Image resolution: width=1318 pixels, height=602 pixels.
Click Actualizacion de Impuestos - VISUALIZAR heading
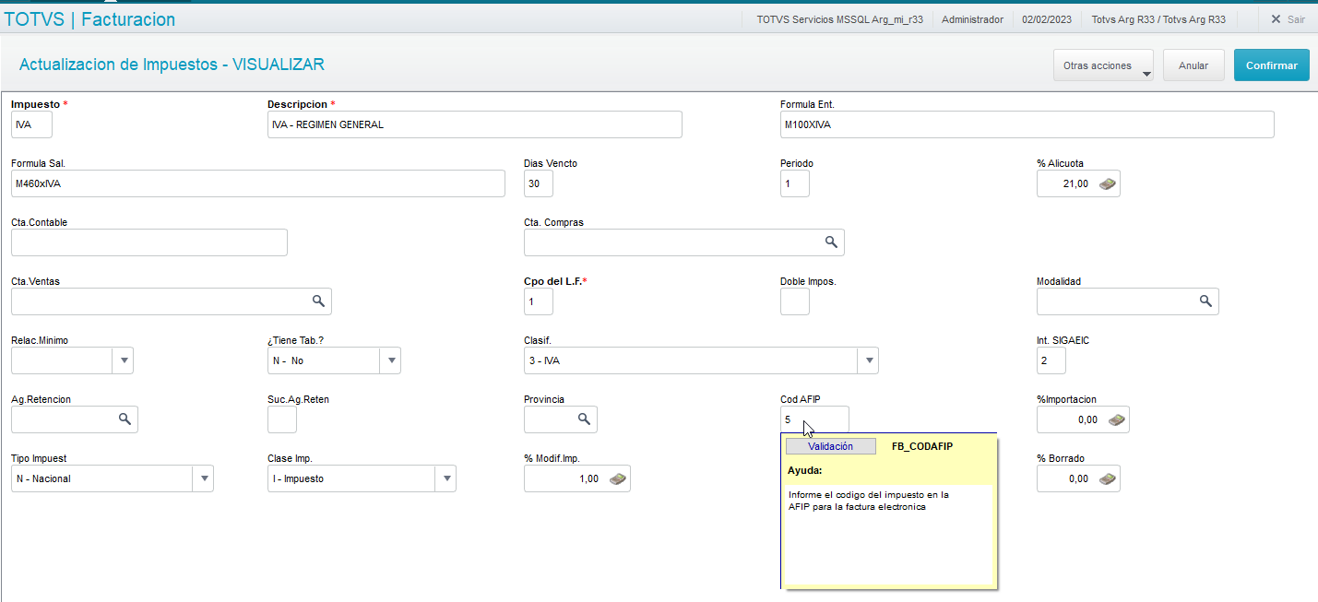click(x=172, y=65)
